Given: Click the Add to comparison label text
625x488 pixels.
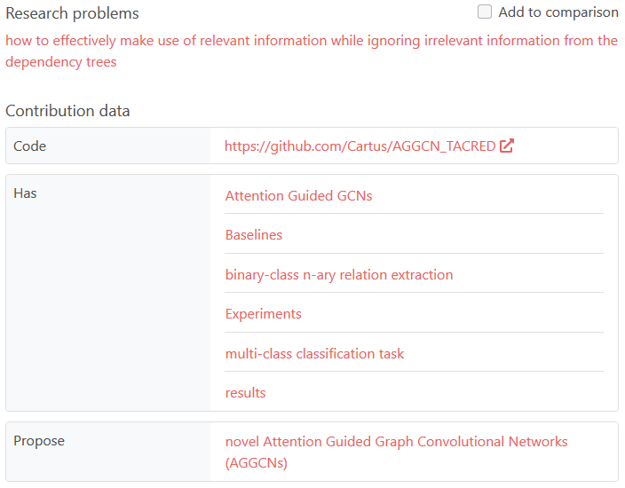Looking at the screenshot, I should click(x=558, y=12).
